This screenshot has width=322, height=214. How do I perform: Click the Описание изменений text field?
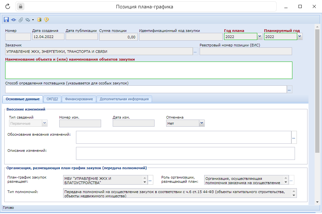pos(185,153)
